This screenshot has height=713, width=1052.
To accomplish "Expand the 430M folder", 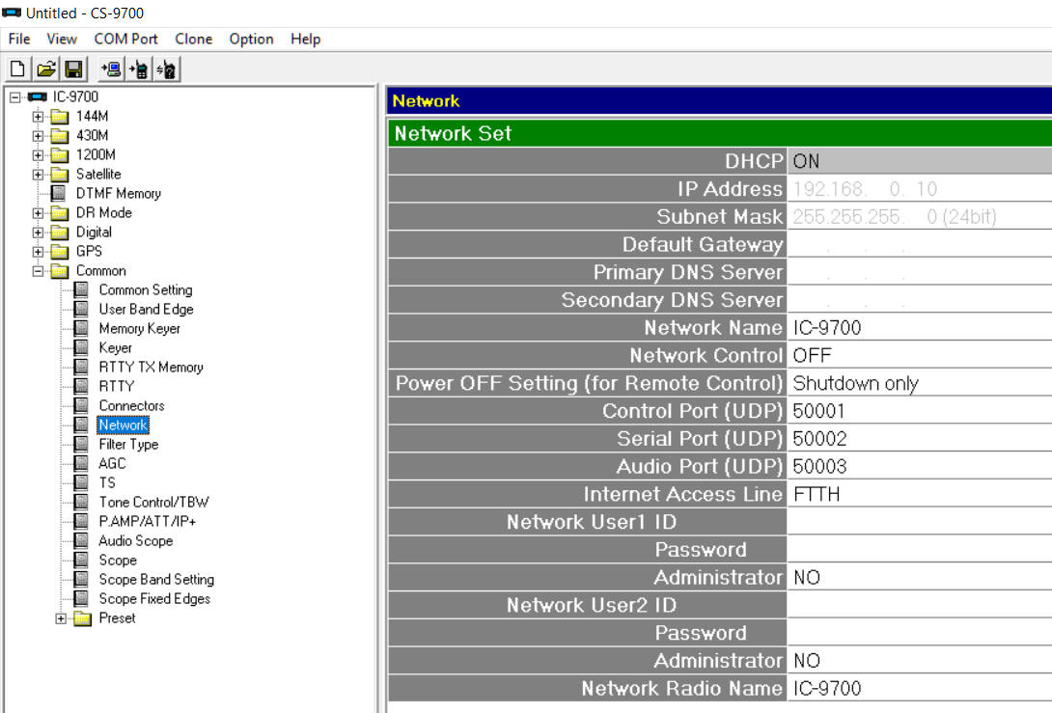I will (38, 136).
